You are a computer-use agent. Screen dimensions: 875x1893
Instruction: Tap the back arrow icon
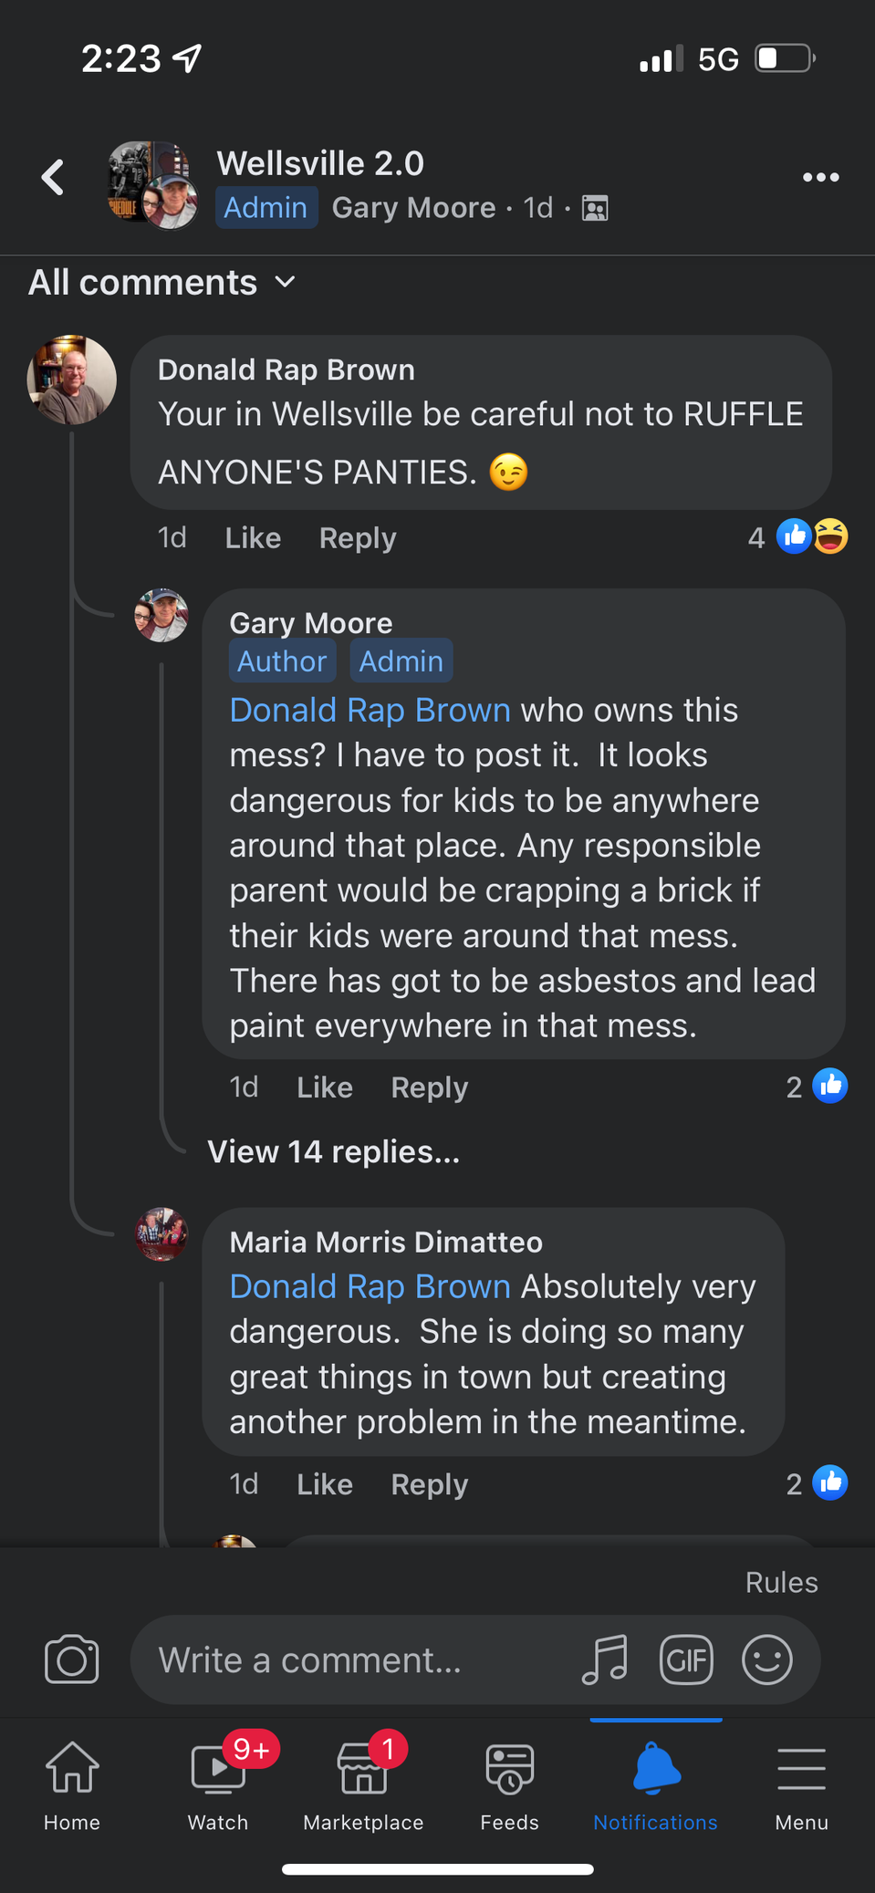[x=53, y=177]
